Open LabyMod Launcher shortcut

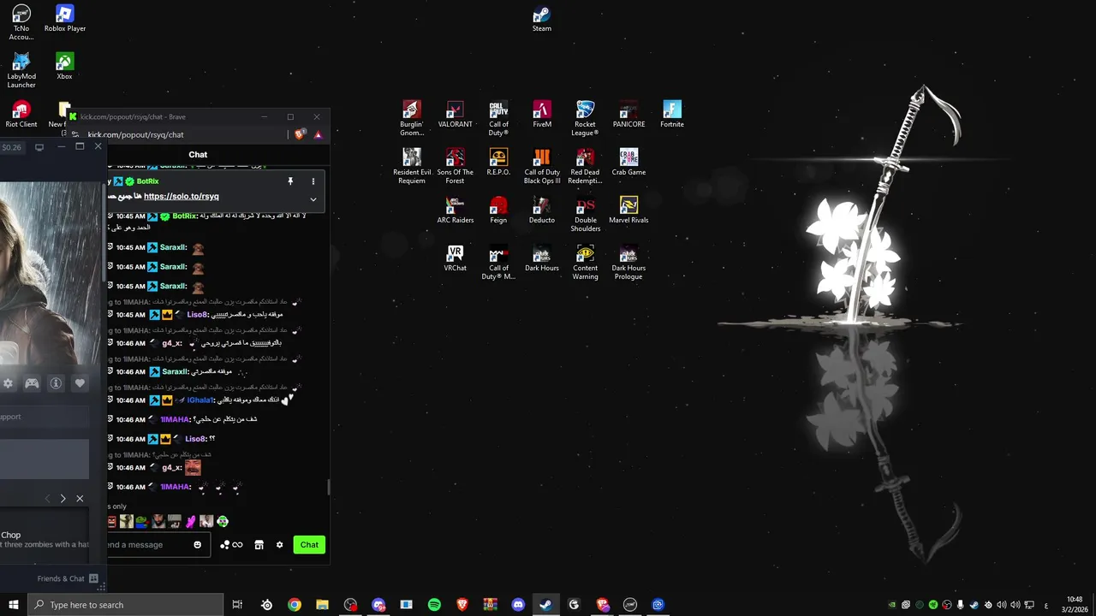pos(21,70)
